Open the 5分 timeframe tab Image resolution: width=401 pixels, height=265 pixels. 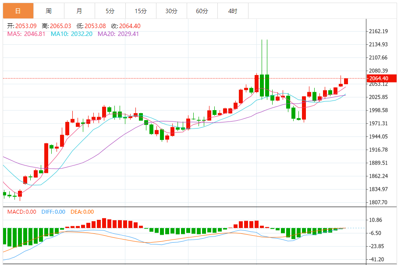coord(110,11)
